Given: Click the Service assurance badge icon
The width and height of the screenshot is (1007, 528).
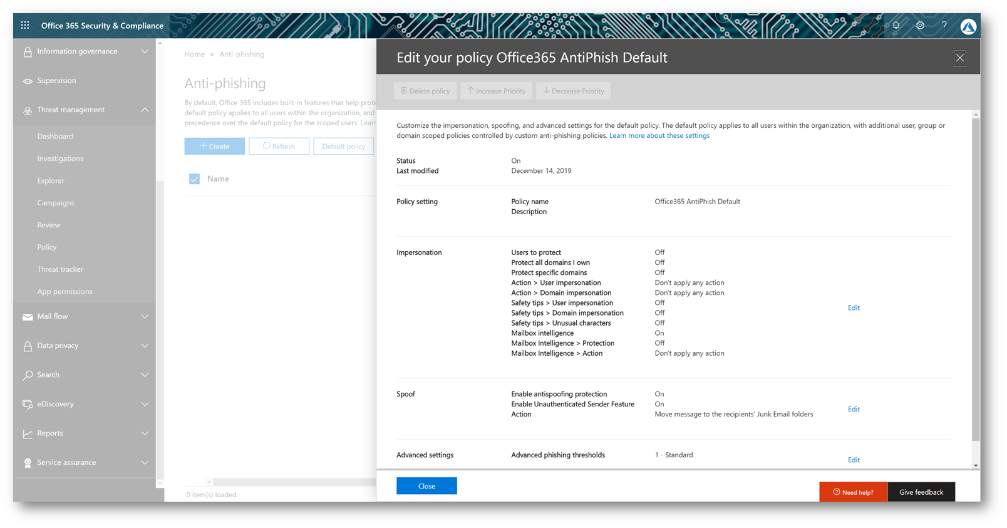Looking at the screenshot, I should point(28,463).
